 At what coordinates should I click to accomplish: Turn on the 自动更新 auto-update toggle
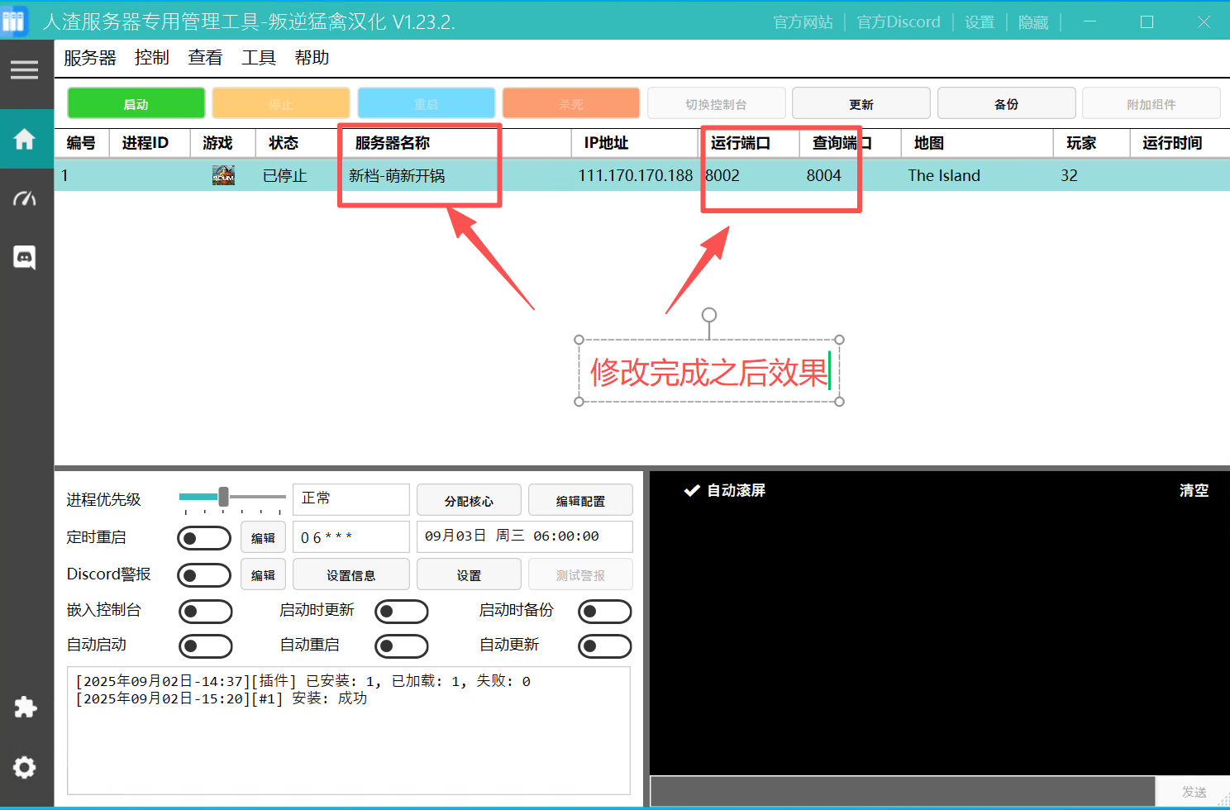(604, 646)
